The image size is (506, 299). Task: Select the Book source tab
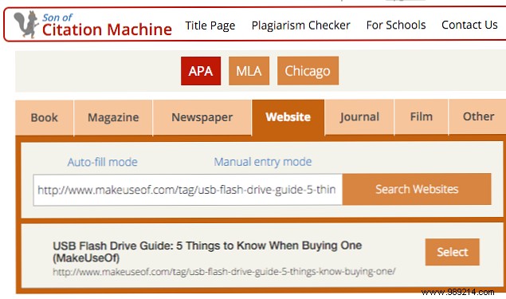coord(45,117)
